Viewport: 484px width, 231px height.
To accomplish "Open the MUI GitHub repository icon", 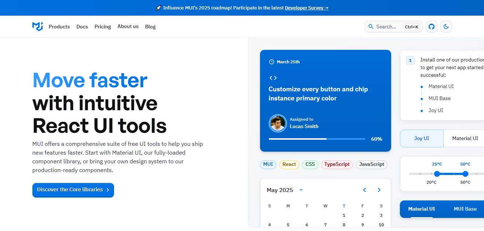I will pyautogui.click(x=432, y=27).
